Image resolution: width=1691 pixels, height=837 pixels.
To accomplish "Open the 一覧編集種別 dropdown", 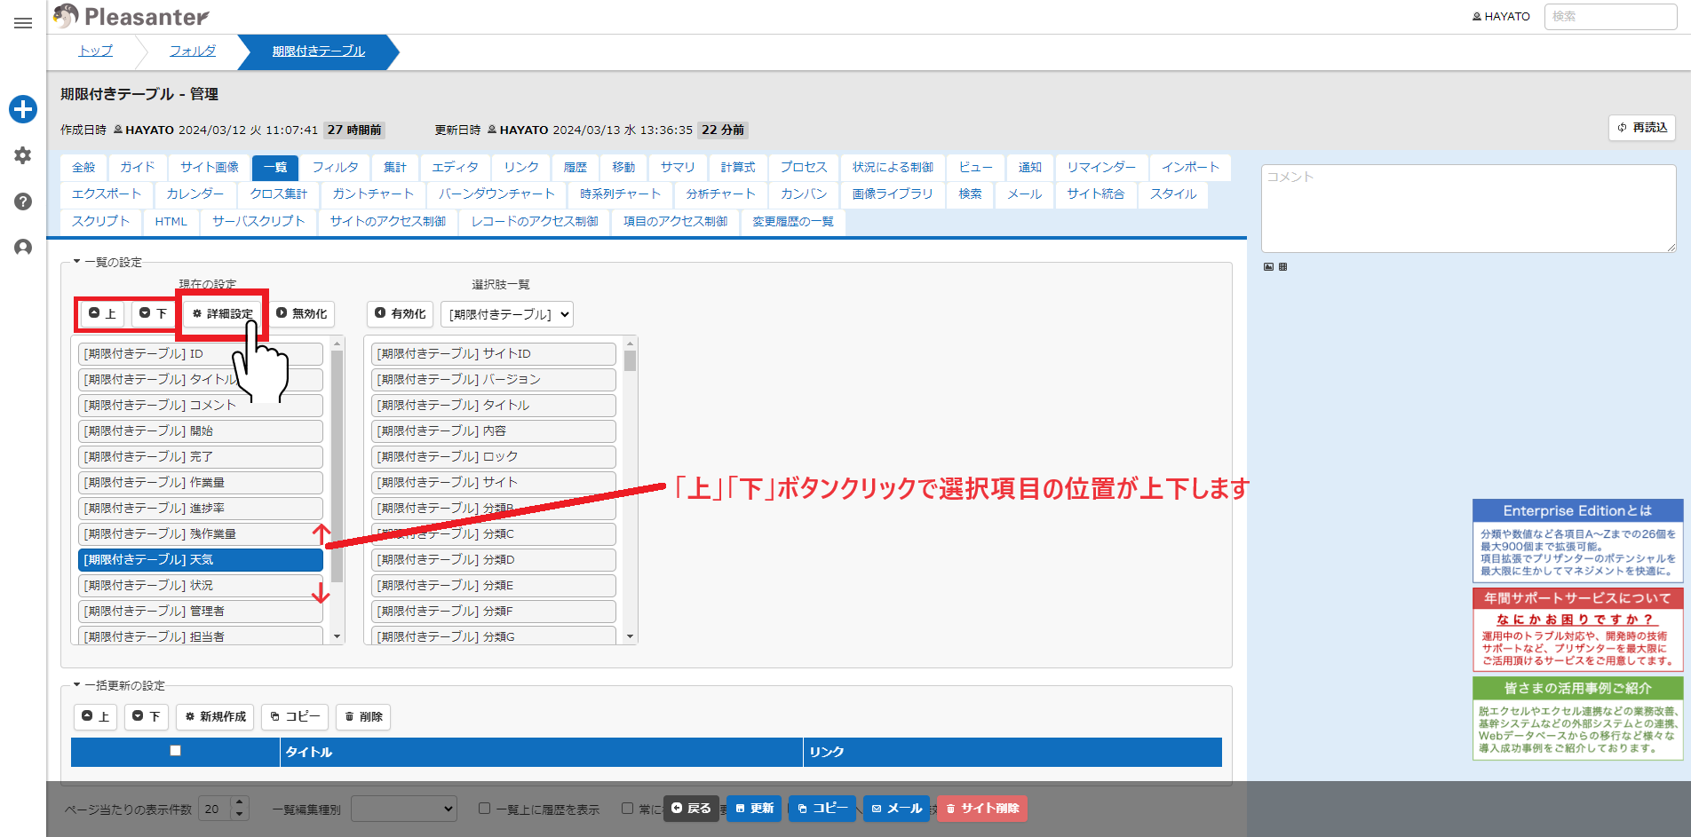I will 404,809.
